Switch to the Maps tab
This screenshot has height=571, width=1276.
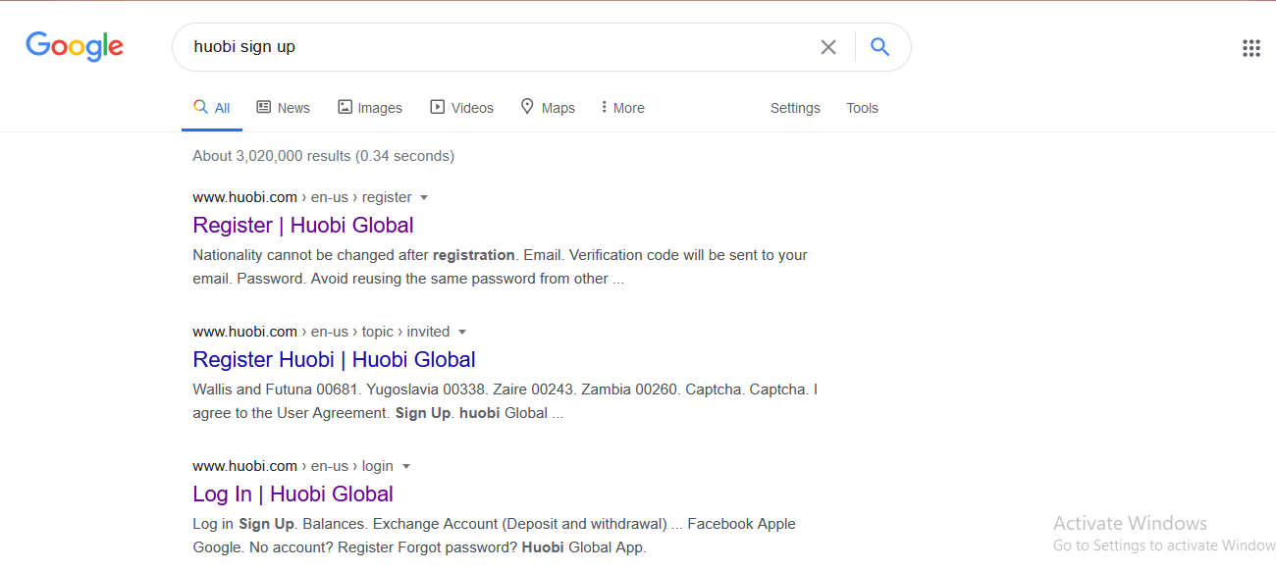pyautogui.click(x=548, y=108)
